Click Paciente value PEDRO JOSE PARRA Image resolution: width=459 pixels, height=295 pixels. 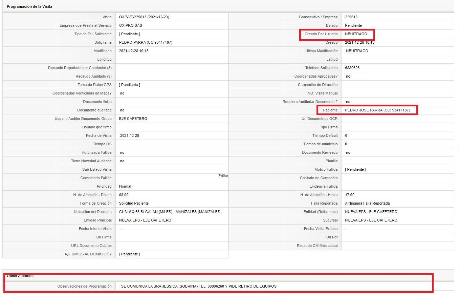click(377, 110)
